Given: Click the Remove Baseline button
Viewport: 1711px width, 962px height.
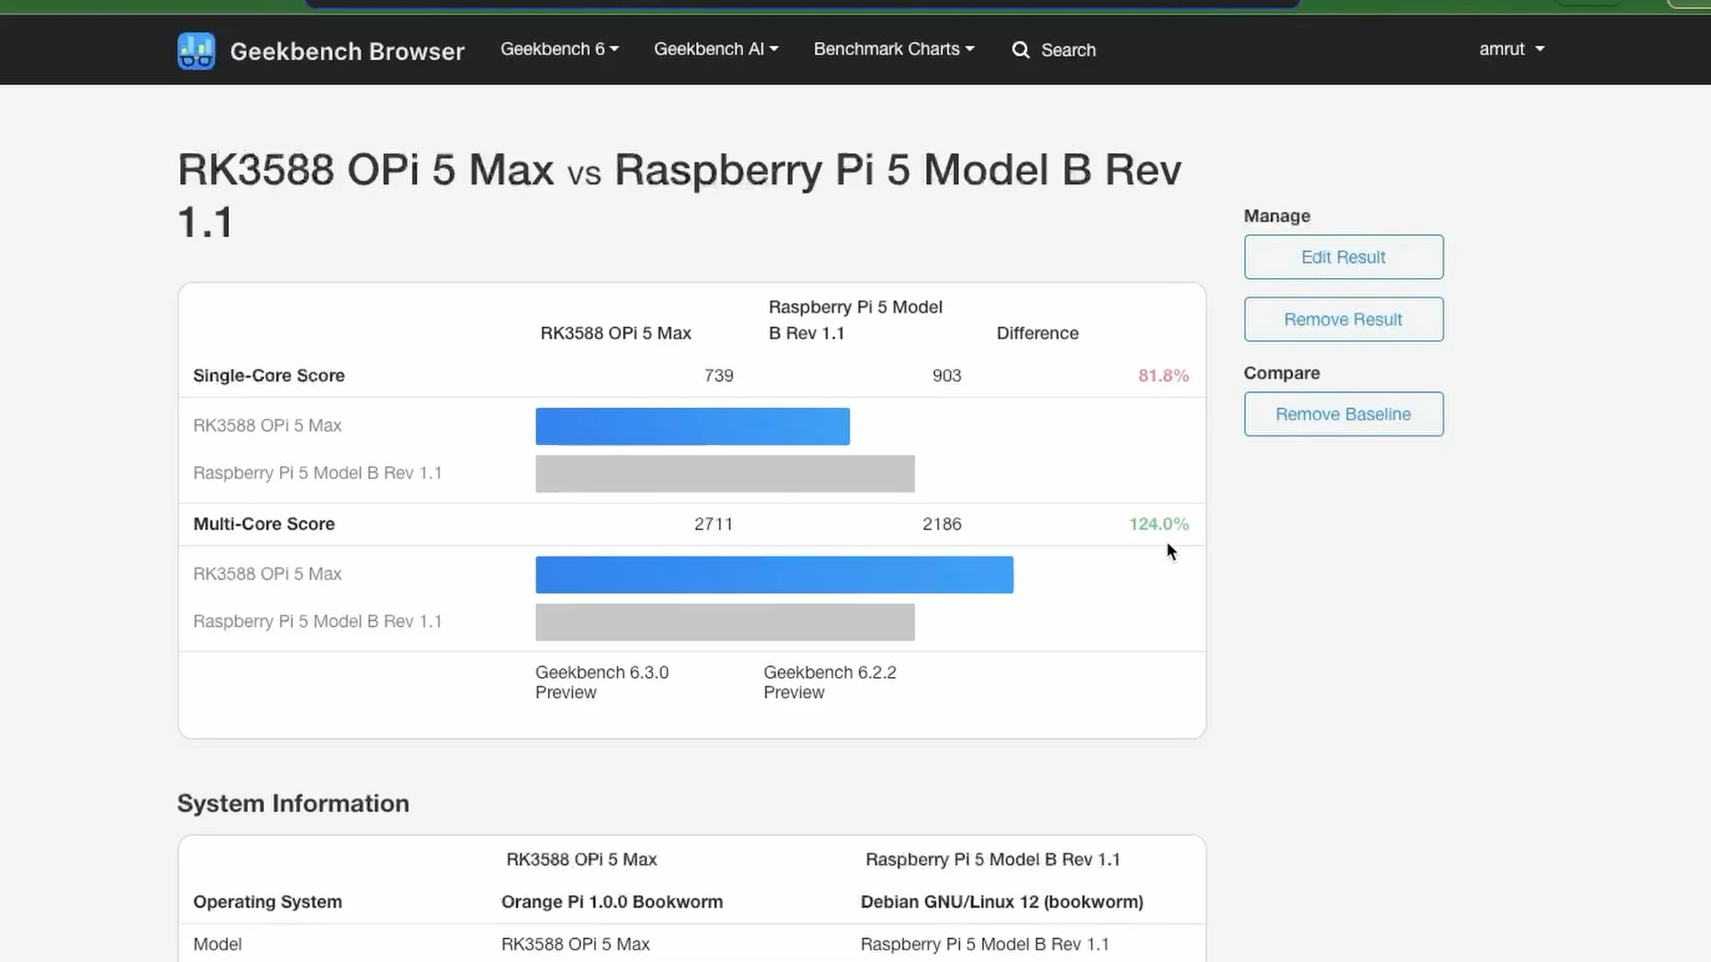Looking at the screenshot, I should tap(1343, 414).
